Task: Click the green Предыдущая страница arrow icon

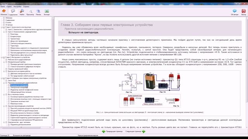Action: pos(103,131)
